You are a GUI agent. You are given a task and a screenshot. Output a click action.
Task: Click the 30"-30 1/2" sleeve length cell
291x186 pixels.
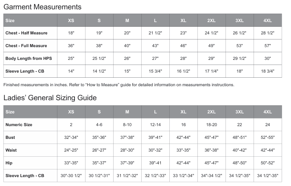tap(71, 176)
